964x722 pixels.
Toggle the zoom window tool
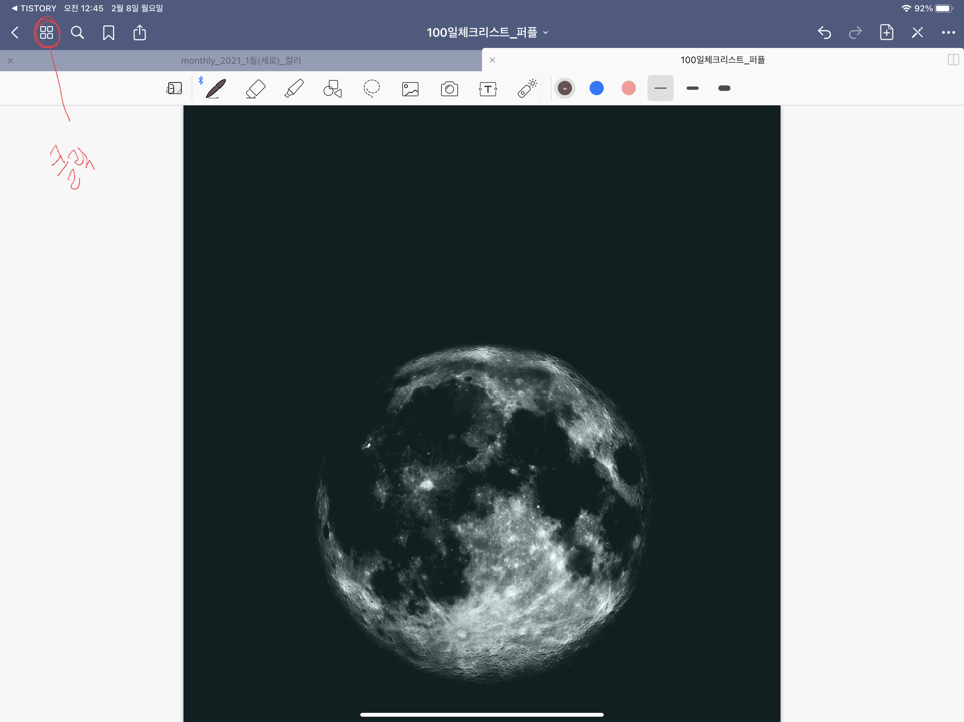point(174,89)
